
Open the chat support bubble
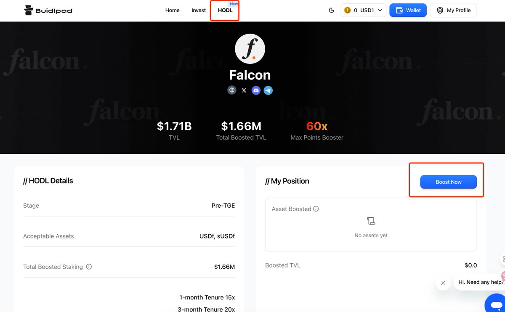(x=496, y=304)
